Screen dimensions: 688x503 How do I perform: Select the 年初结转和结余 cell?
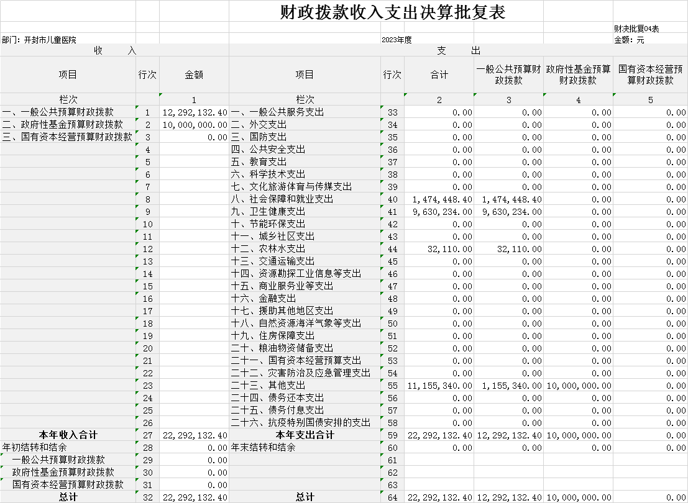coord(35,448)
